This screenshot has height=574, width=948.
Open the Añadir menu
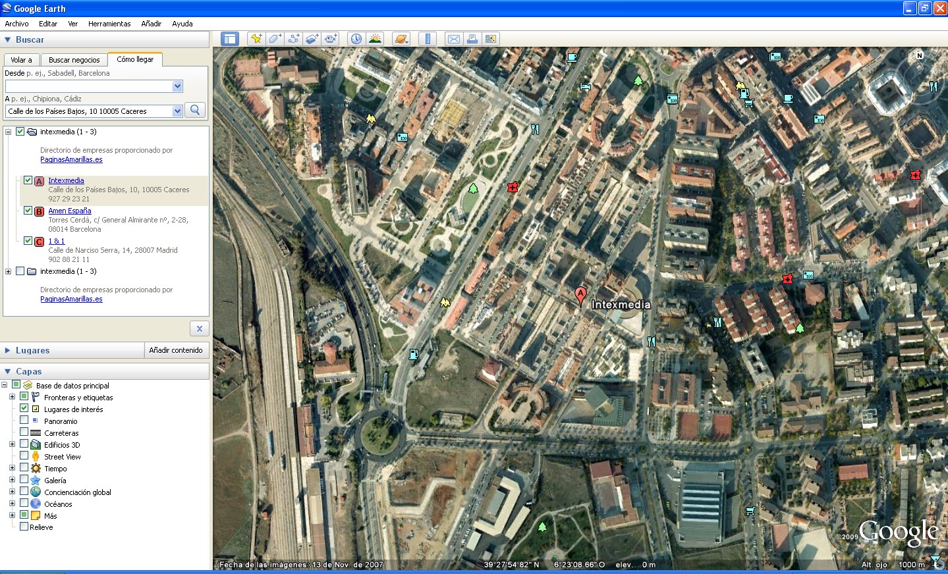point(151,24)
